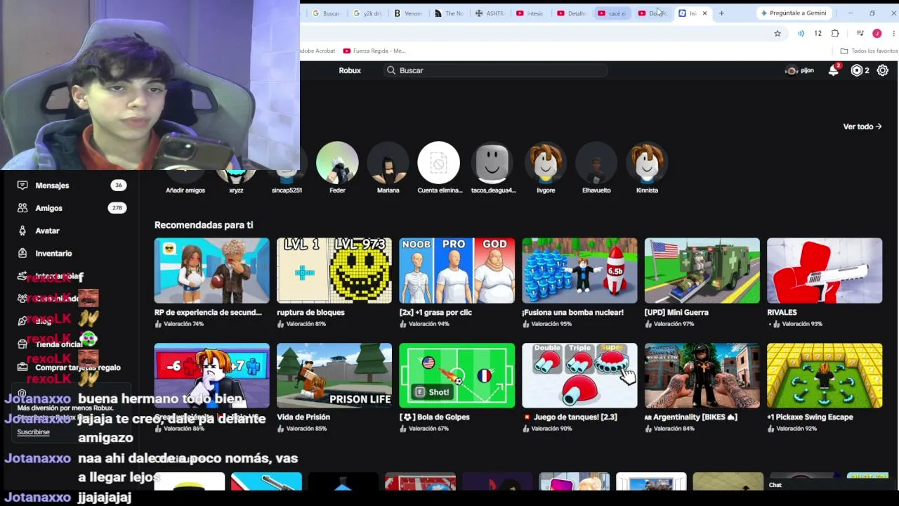Viewport: 899px width, 506px height.
Task: Open the Cuenta eliminada avatar
Action: click(x=439, y=163)
